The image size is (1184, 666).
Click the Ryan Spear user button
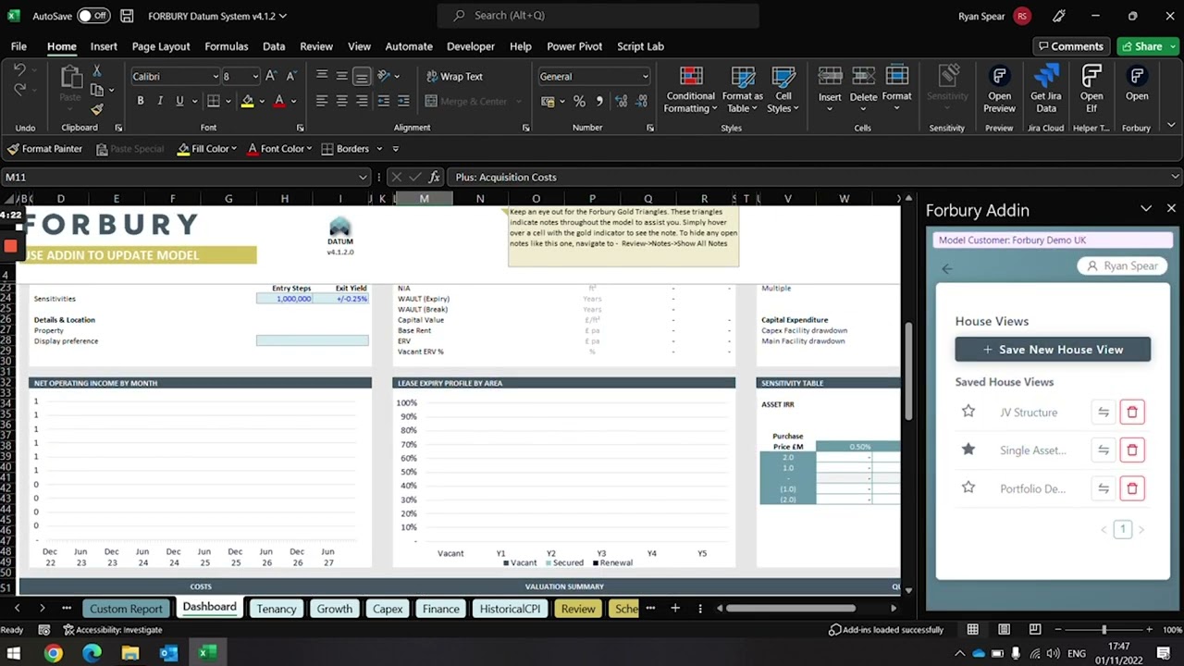click(1122, 265)
